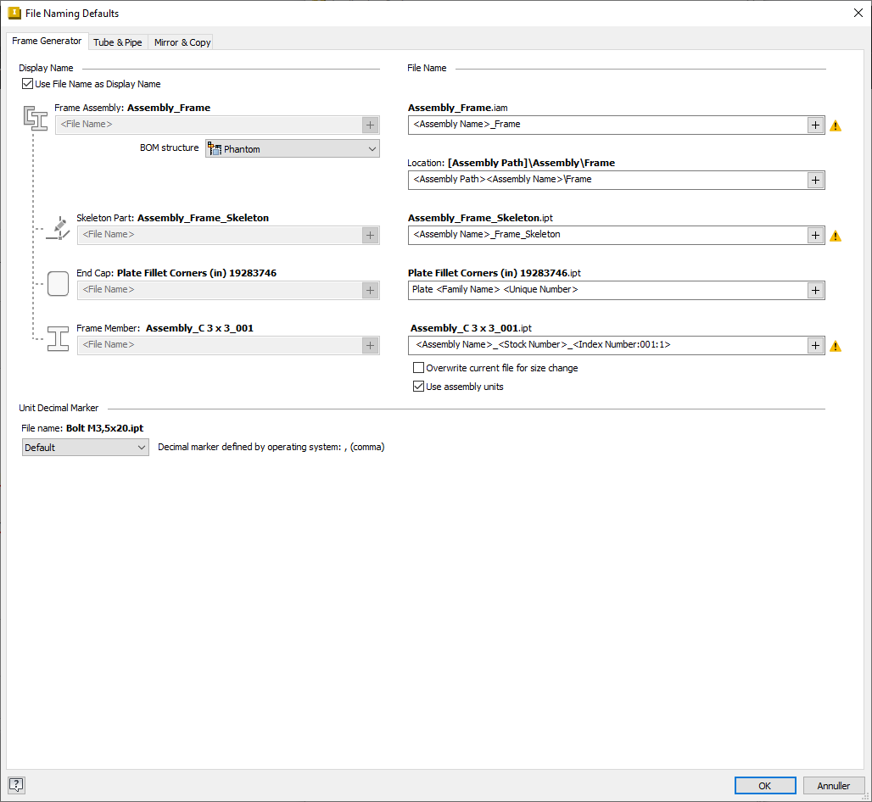872x802 pixels.
Task: Click the warning icon beside the Skeleton naming field
Action: [835, 235]
